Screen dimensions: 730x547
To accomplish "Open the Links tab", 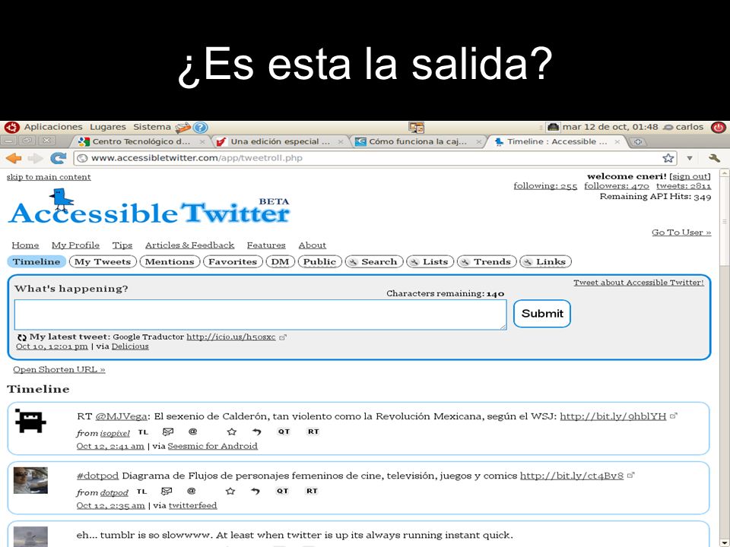I will [545, 261].
